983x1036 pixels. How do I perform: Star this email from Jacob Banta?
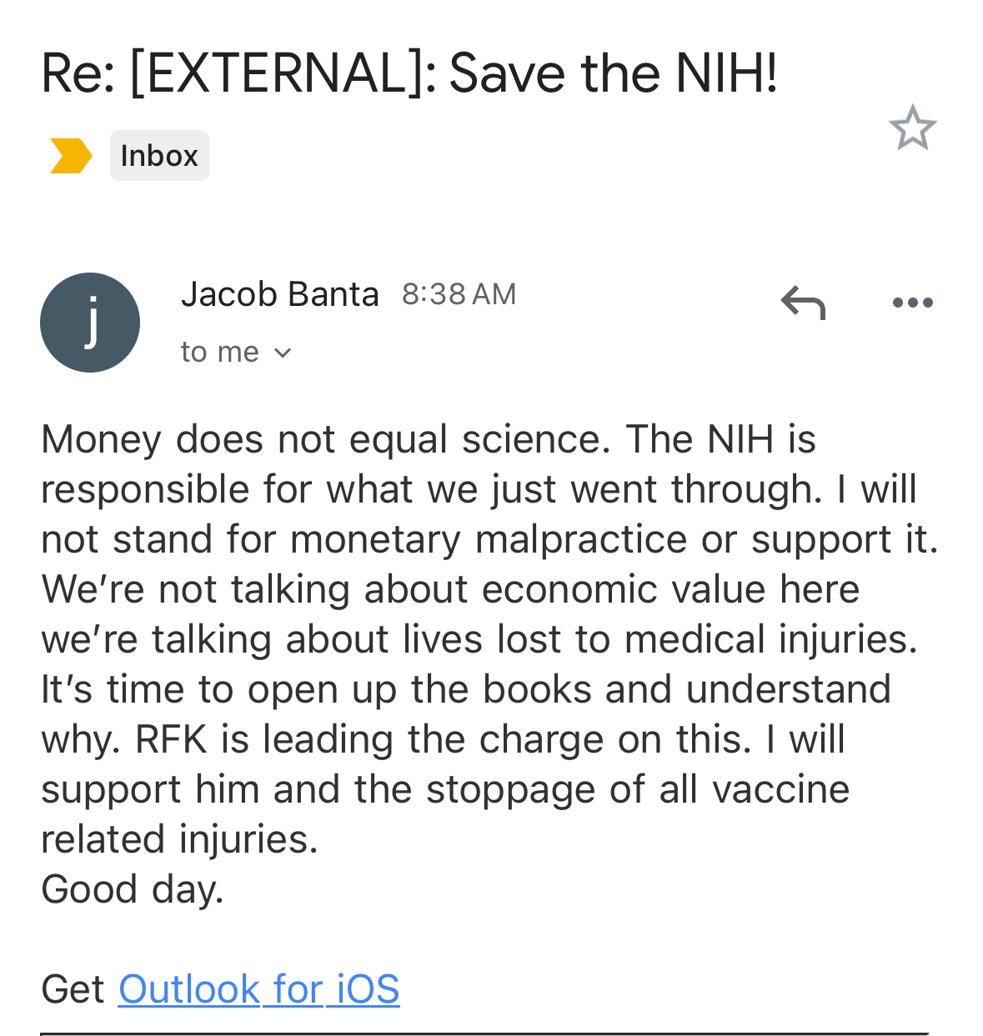tap(912, 128)
